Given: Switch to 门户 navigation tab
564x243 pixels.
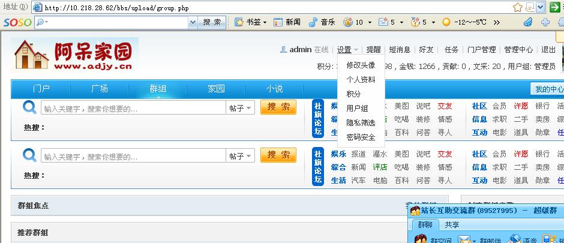Looking at the screenshot, I should tap(41, 89).
